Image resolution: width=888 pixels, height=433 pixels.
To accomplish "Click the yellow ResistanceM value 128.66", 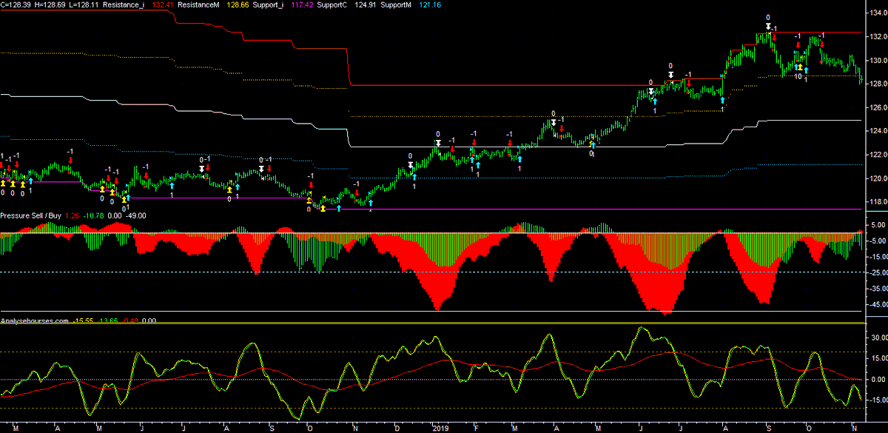I will click(238, 5).
